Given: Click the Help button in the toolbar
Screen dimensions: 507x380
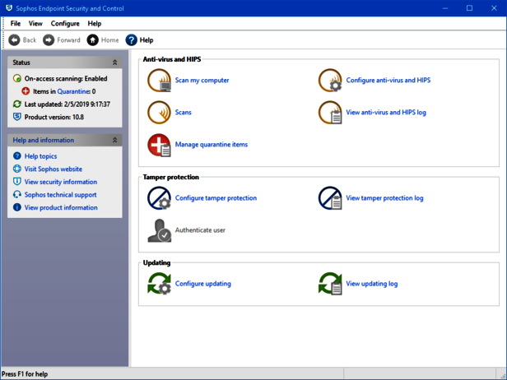Looking at the screenshot, I should 139,40.
